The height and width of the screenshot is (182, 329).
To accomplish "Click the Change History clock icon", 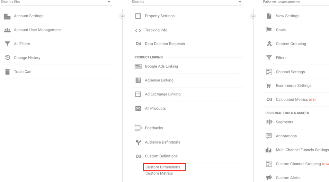I will pyautogui.click(x=8, y=58).
